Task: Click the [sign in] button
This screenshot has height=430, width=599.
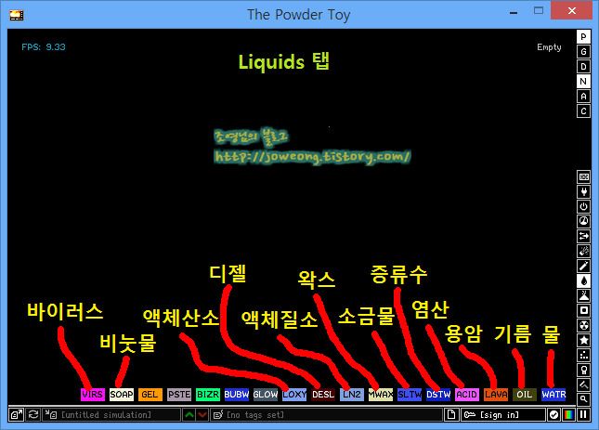Action: tap(502, 414)
